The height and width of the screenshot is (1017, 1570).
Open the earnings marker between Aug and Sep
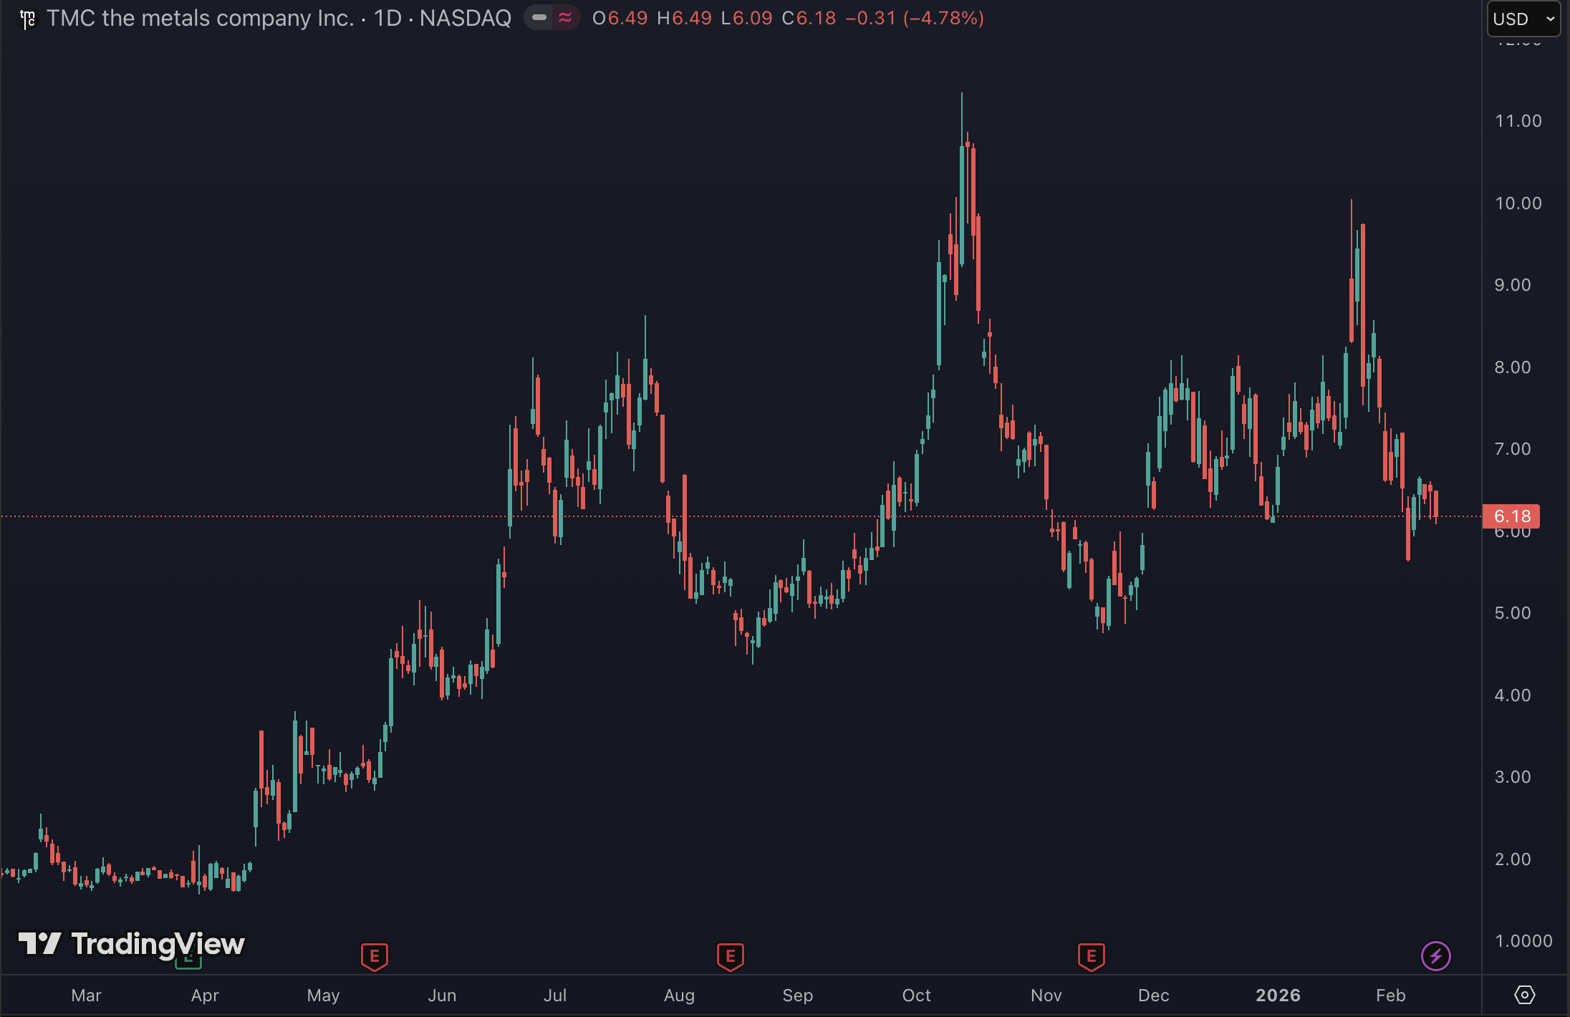[x=731, y=957]
